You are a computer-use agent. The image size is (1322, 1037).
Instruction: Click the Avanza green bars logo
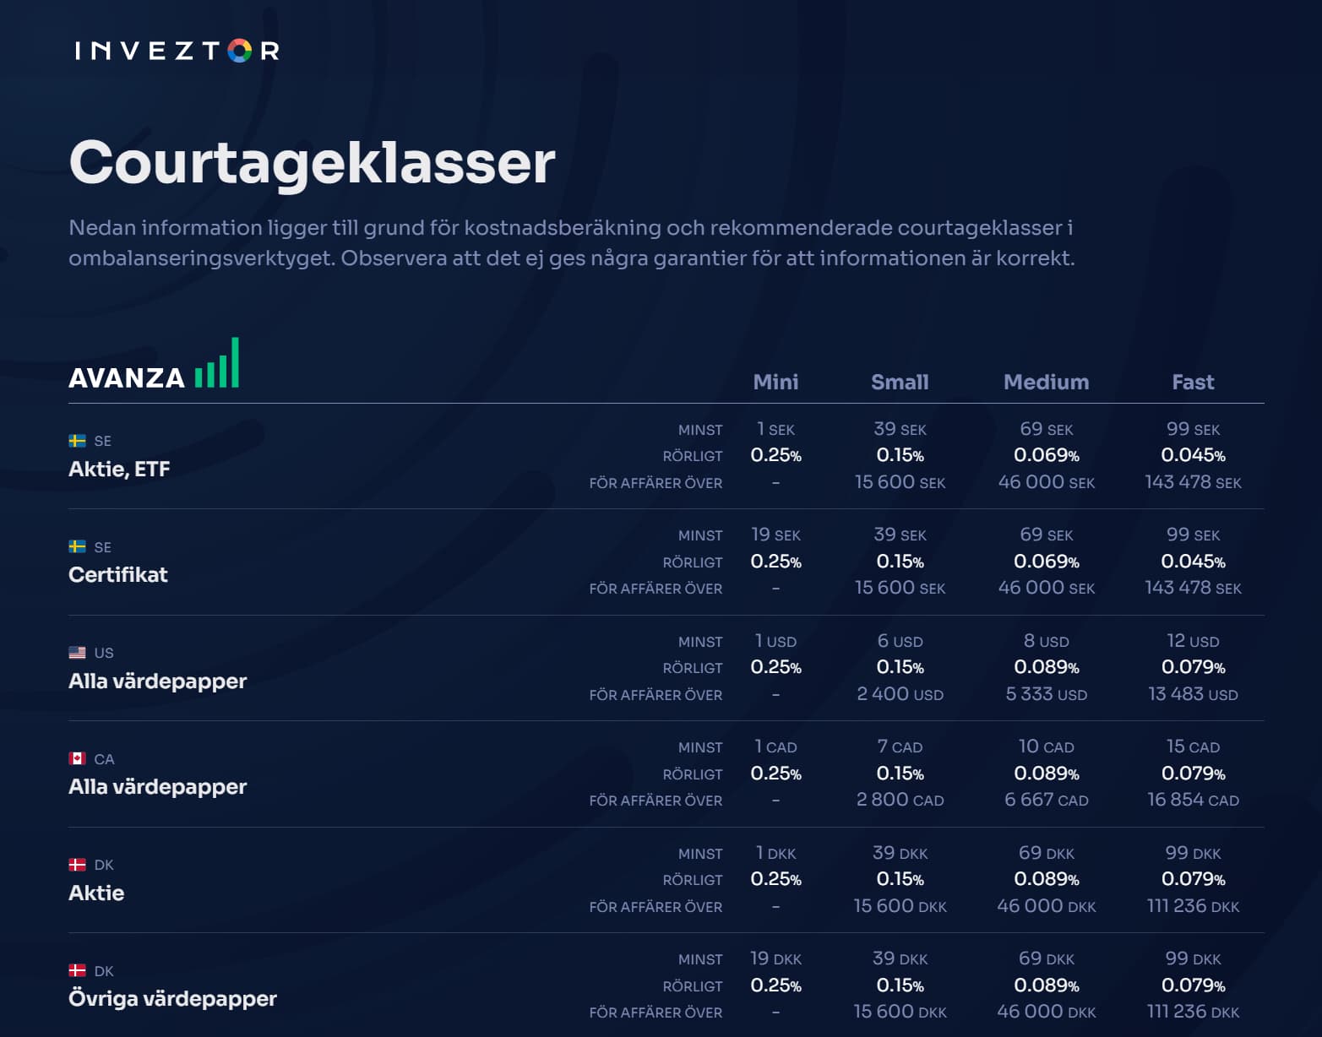pyautogui.click(x=217, y=363)
